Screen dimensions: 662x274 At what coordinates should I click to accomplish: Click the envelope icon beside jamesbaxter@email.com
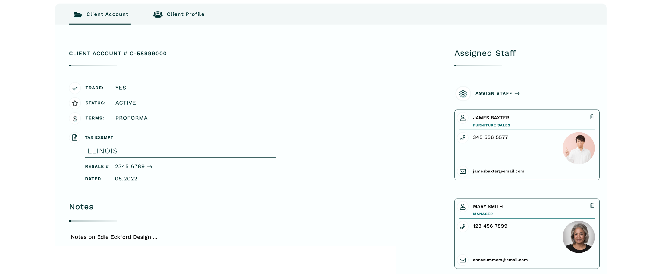click(463, 171)
